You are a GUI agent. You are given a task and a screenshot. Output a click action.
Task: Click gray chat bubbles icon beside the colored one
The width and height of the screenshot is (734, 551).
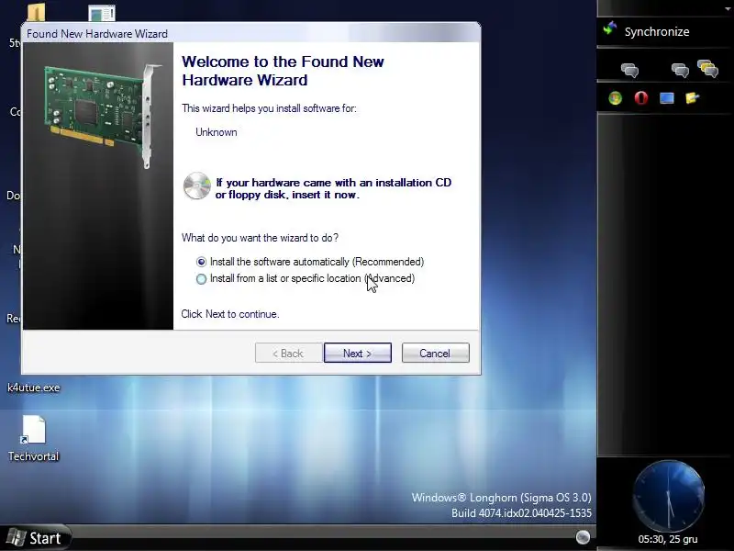pos(680,71)
